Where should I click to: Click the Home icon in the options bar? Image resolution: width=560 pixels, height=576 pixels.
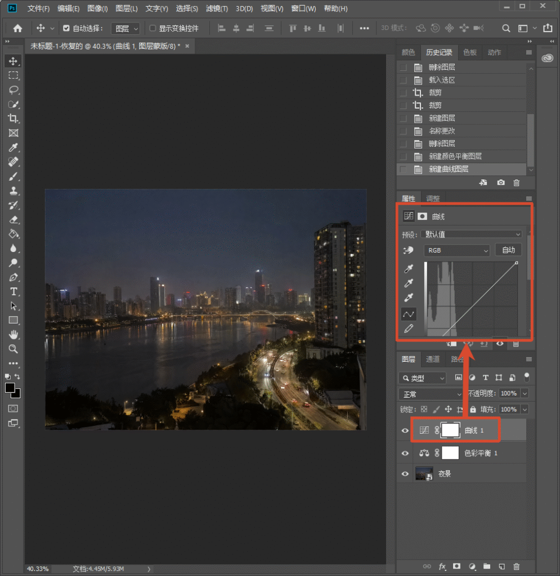pos(17,28)
